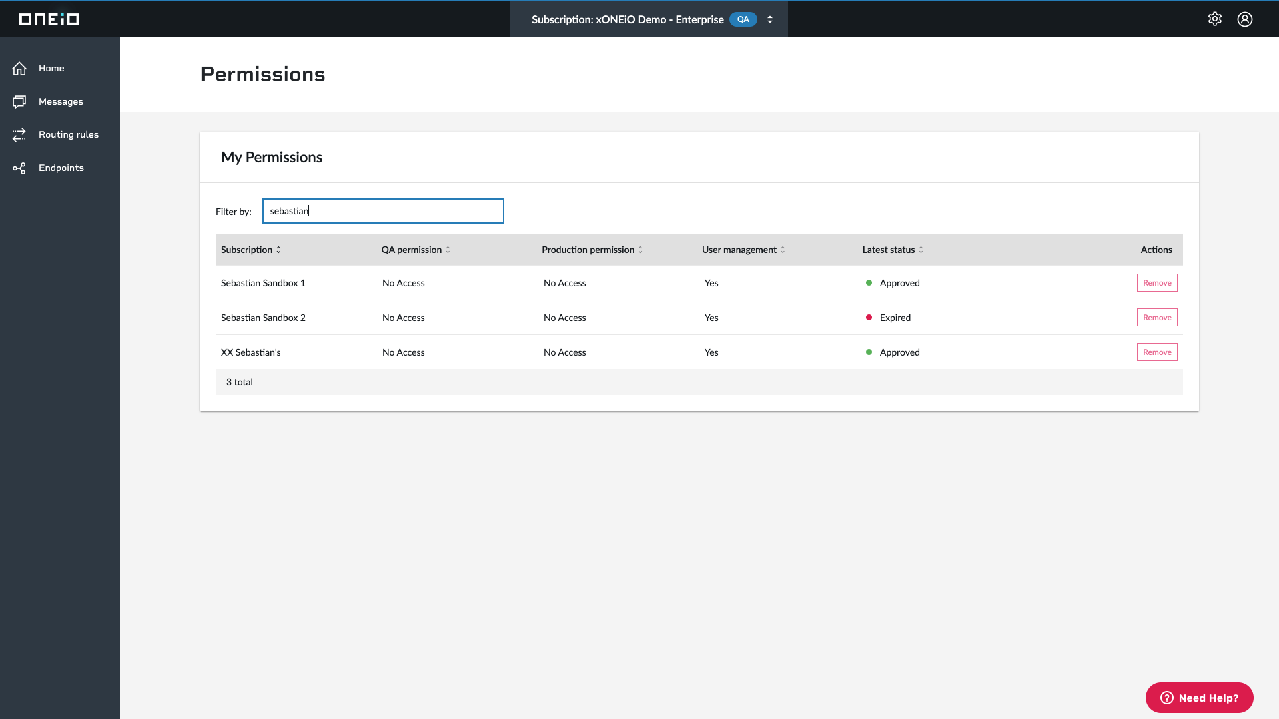Remove Sebastian Sandbox 1 permission
Viewport: 1279px width, 719px height.
(1157, 283)
